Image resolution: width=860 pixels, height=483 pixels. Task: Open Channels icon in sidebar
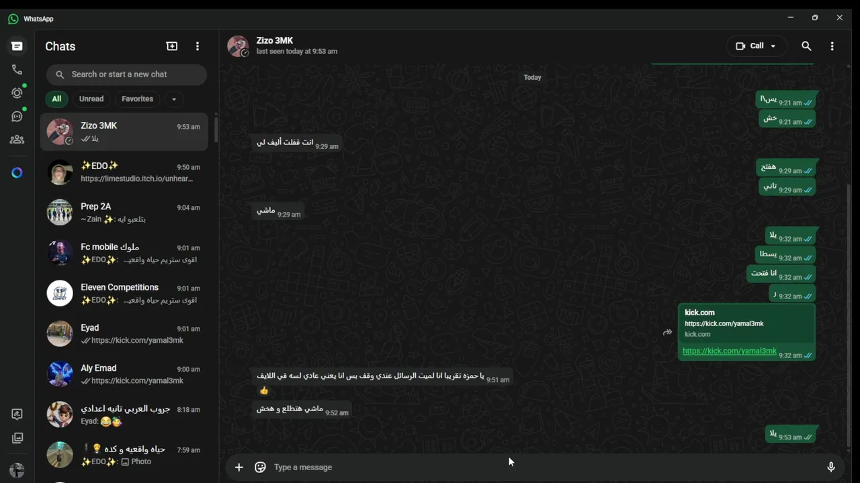(17, 117)
